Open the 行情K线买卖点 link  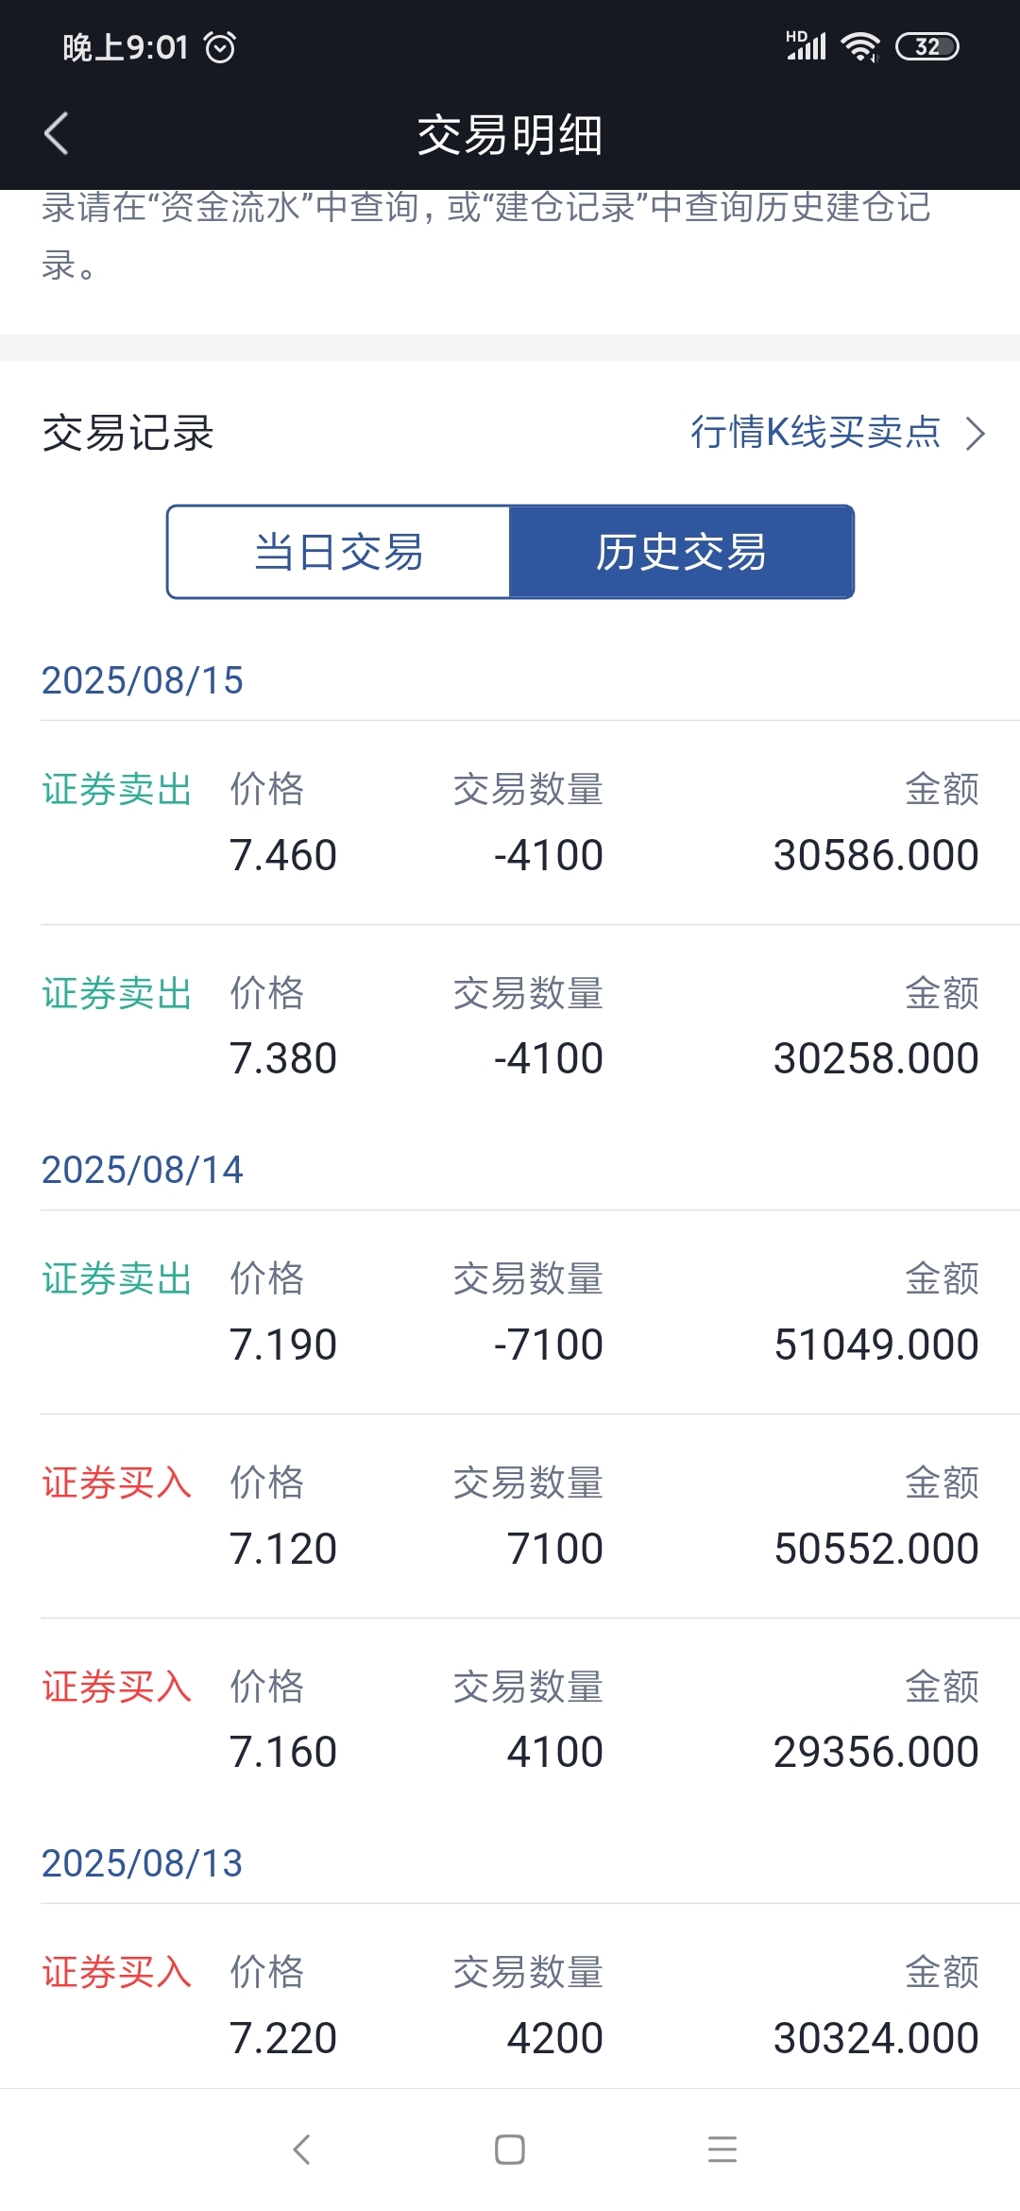tap(816, 432)
